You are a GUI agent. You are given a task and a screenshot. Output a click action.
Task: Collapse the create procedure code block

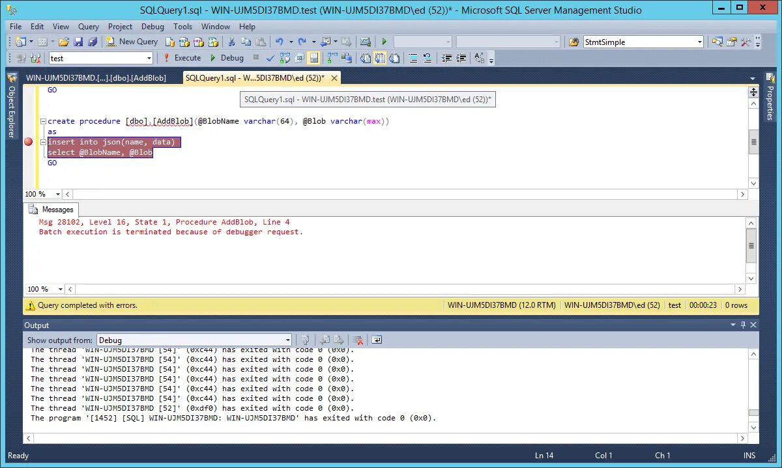tap(43, 121)
